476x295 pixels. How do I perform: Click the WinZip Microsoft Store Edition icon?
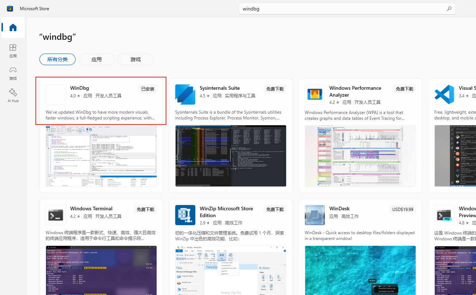[x=185, y=215]
